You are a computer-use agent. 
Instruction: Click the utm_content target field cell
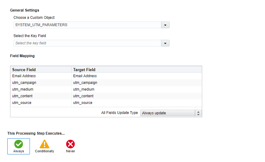click(137, 96)
